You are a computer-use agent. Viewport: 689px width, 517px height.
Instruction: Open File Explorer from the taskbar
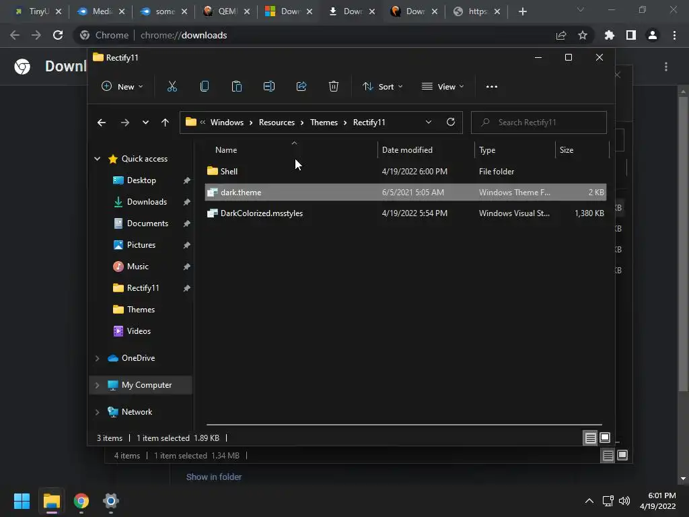coord(51,501)
